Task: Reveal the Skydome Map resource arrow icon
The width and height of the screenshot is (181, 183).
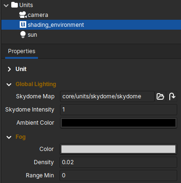Action: (172, 96)
